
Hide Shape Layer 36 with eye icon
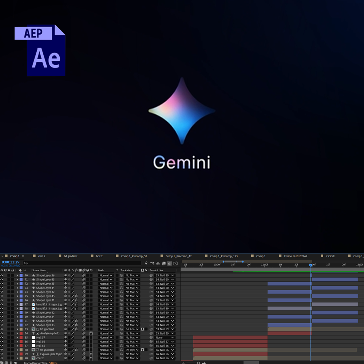point(1,275)
